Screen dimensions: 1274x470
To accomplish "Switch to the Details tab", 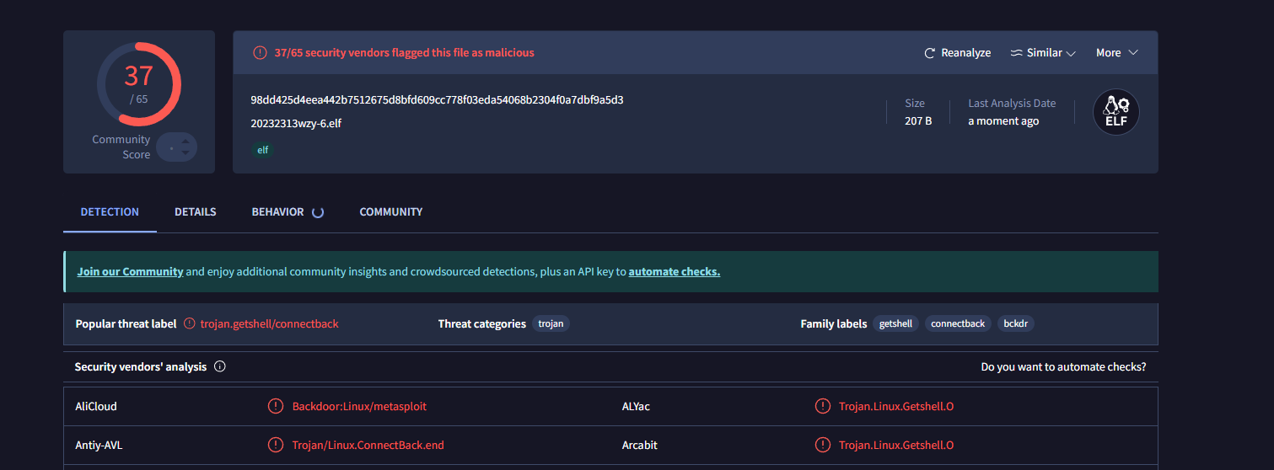I will [196, 212].
